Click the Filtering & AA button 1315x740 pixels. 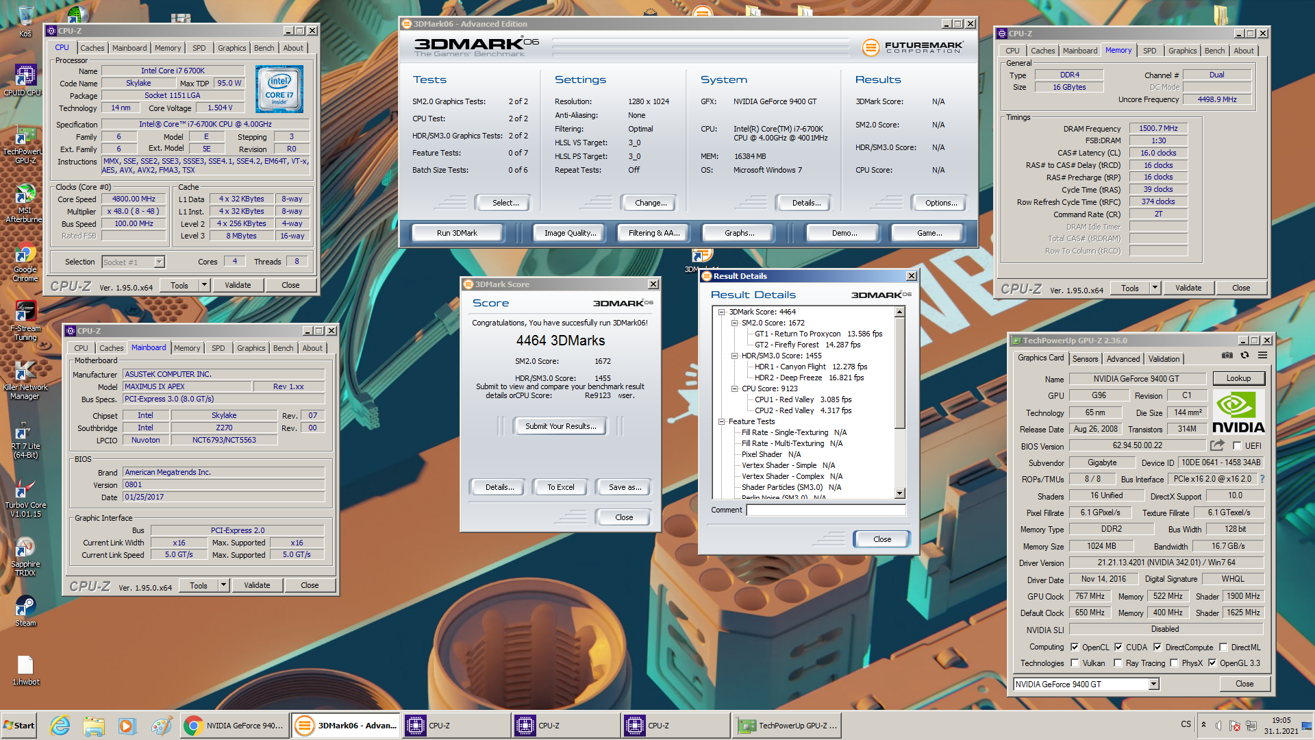click(x=654, y=233)
